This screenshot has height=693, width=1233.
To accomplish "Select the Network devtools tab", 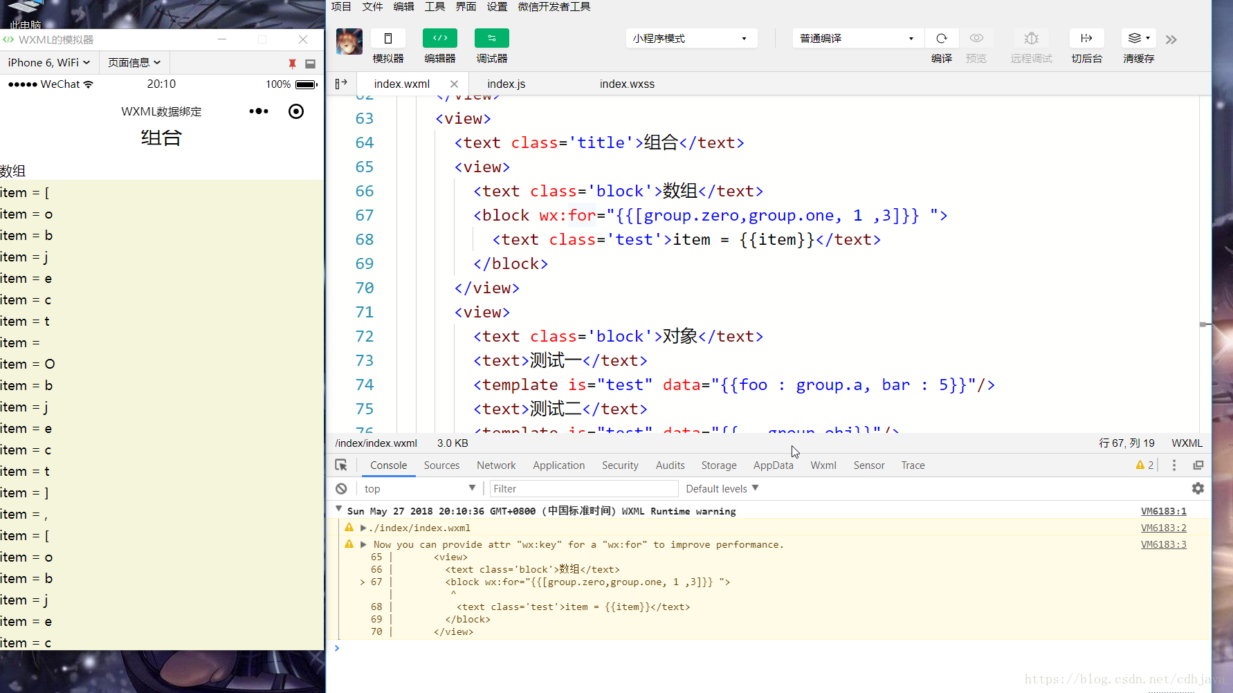I will (496, 465).
